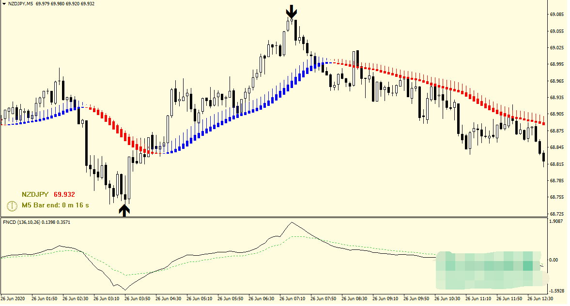
Task: Click the black up arrow buy signal
Action: (124, 210)
